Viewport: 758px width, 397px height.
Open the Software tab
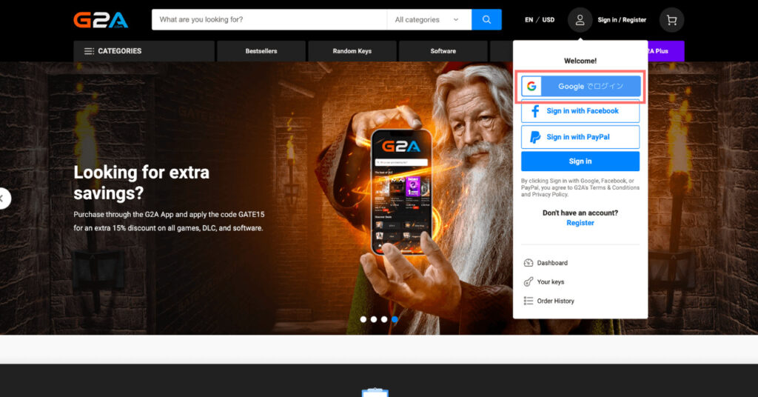[x=443, y=51]
